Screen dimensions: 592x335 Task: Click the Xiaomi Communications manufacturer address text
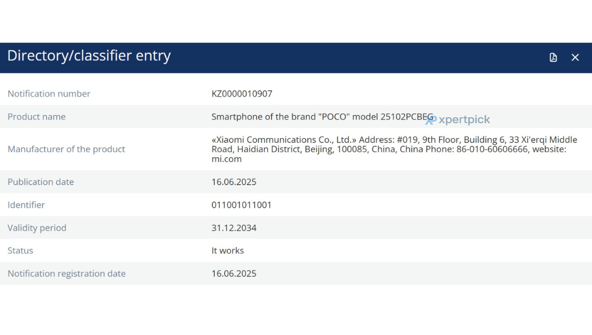point(394,149)
